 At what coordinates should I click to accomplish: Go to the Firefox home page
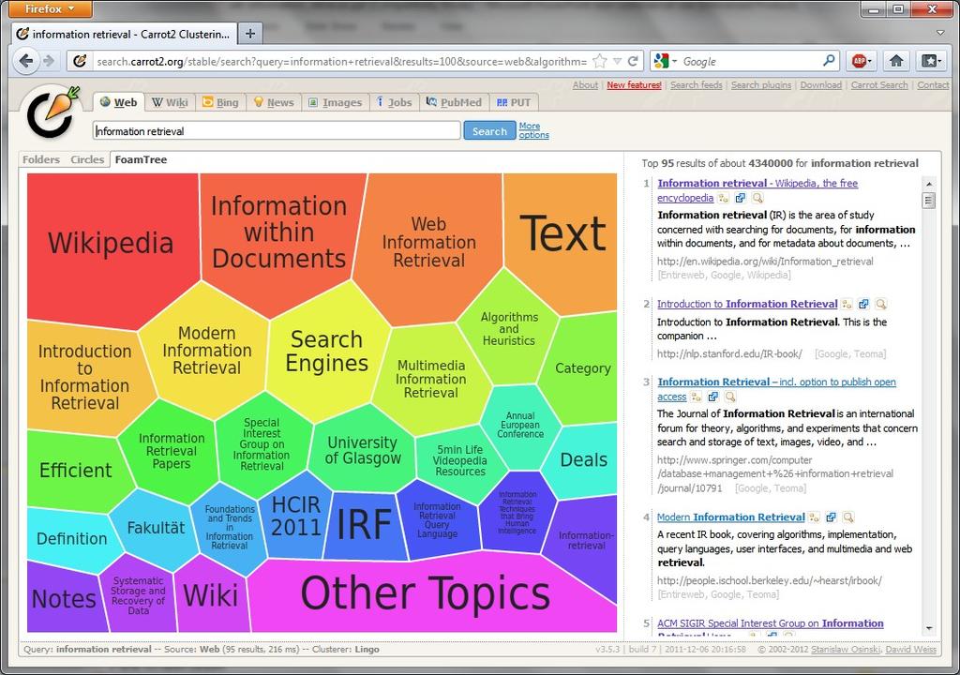(x=896, y=61)
